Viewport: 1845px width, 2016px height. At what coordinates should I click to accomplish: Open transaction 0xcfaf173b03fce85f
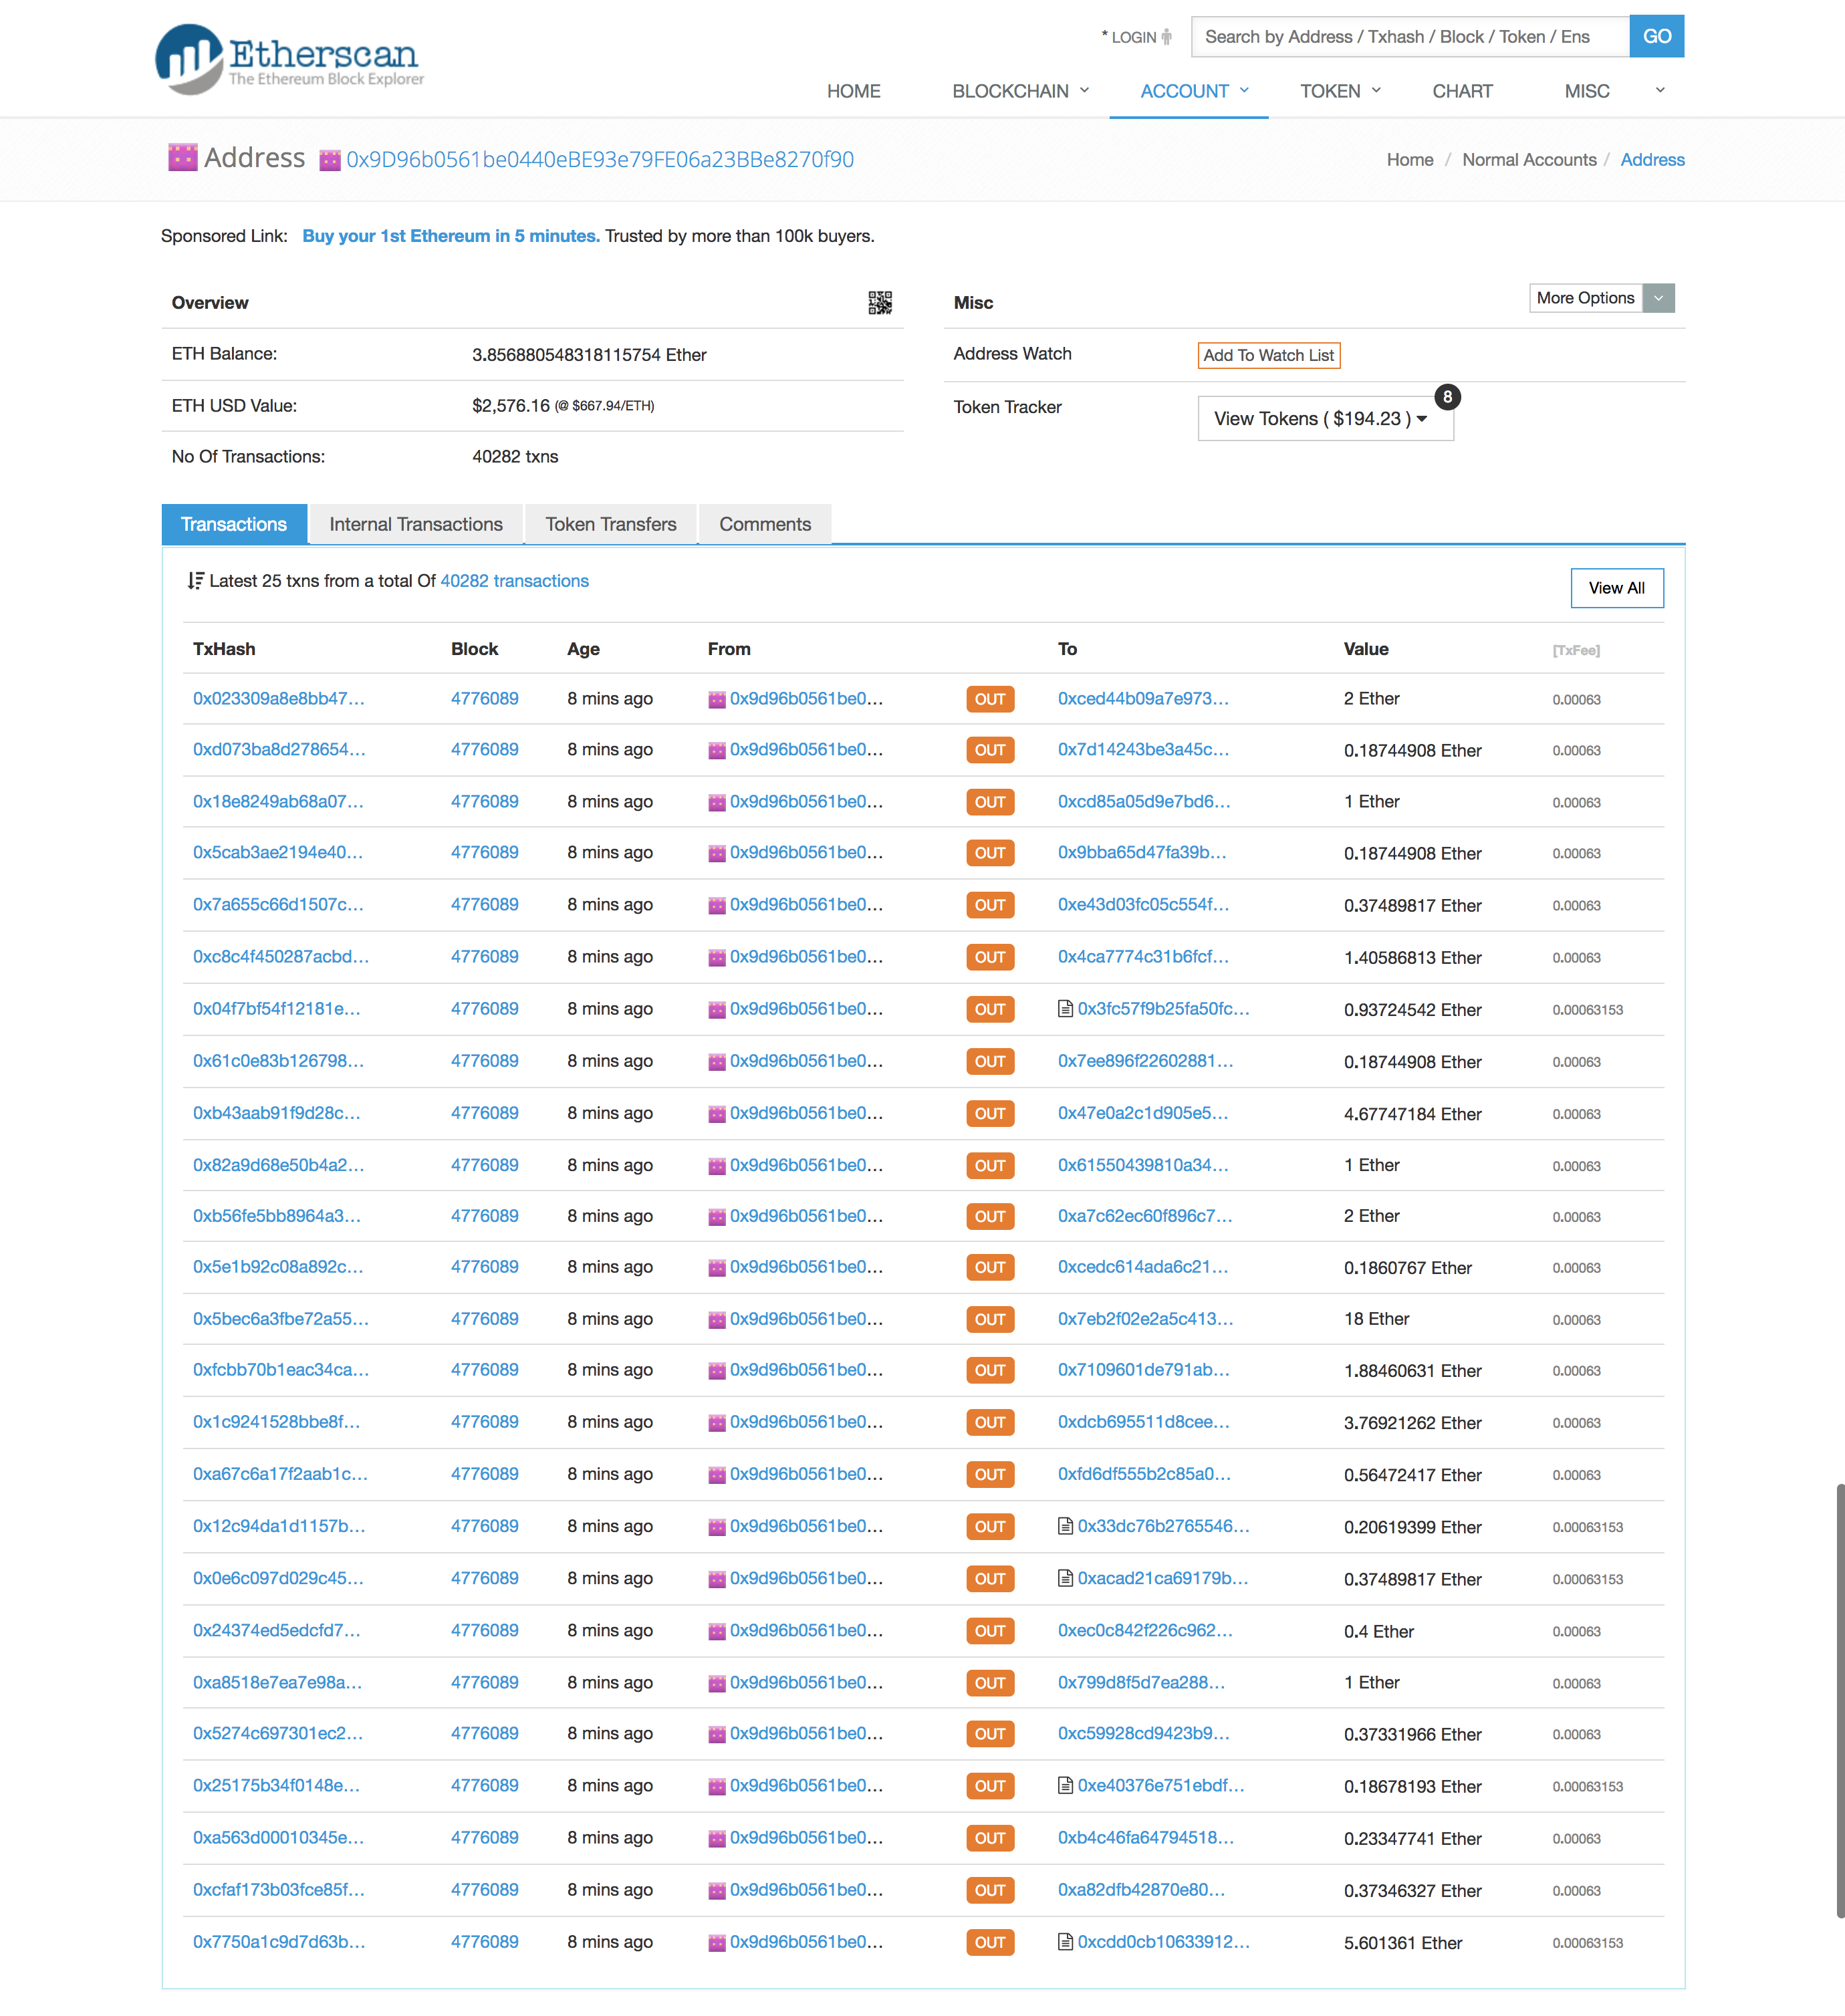[x=279, y=1889]
